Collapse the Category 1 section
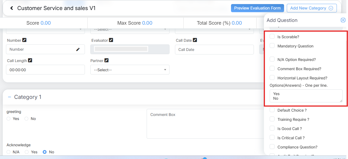The height and width of the screenshot is (159, 348). 10,97
